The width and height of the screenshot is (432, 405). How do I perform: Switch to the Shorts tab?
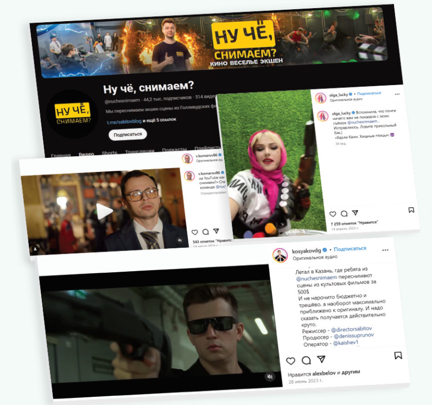pyautogui.click(x=110, y=152)
